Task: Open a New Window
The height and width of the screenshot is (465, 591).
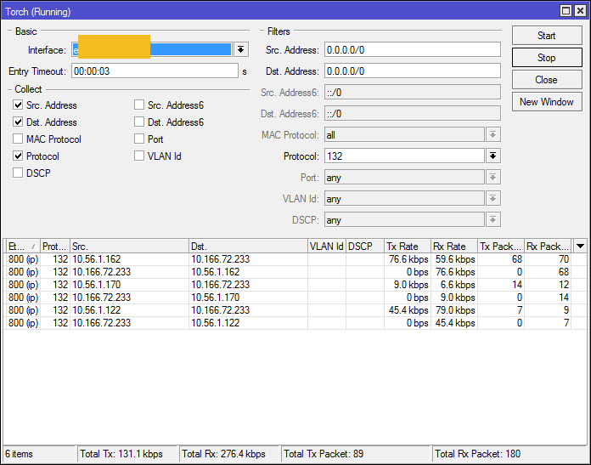Action: coord(547,102)
